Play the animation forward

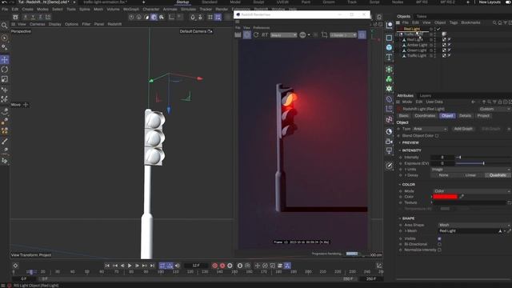click(x=130, y=266)
